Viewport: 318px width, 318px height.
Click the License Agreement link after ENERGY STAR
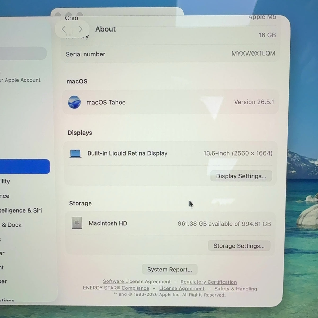point(182,288)
